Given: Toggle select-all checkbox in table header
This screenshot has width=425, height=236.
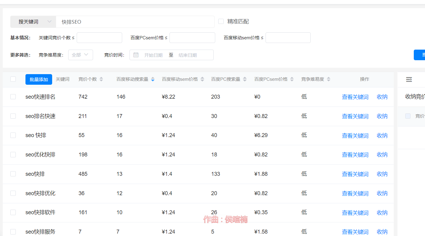Looking at the screenshot, I should [x=13, y=79].
